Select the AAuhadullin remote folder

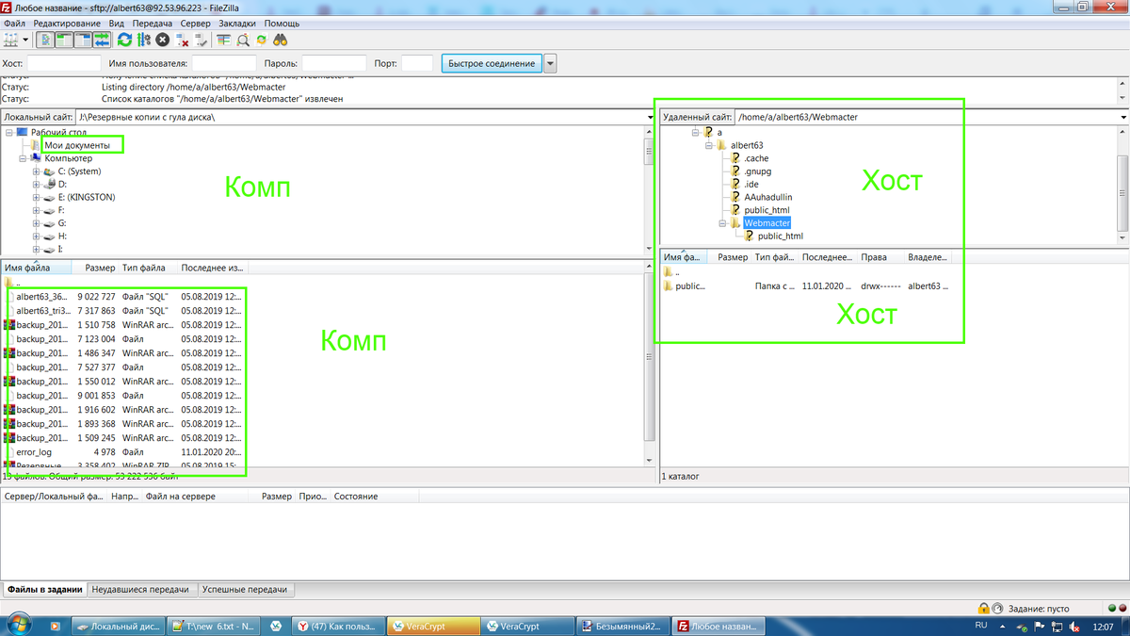[769, 197]
